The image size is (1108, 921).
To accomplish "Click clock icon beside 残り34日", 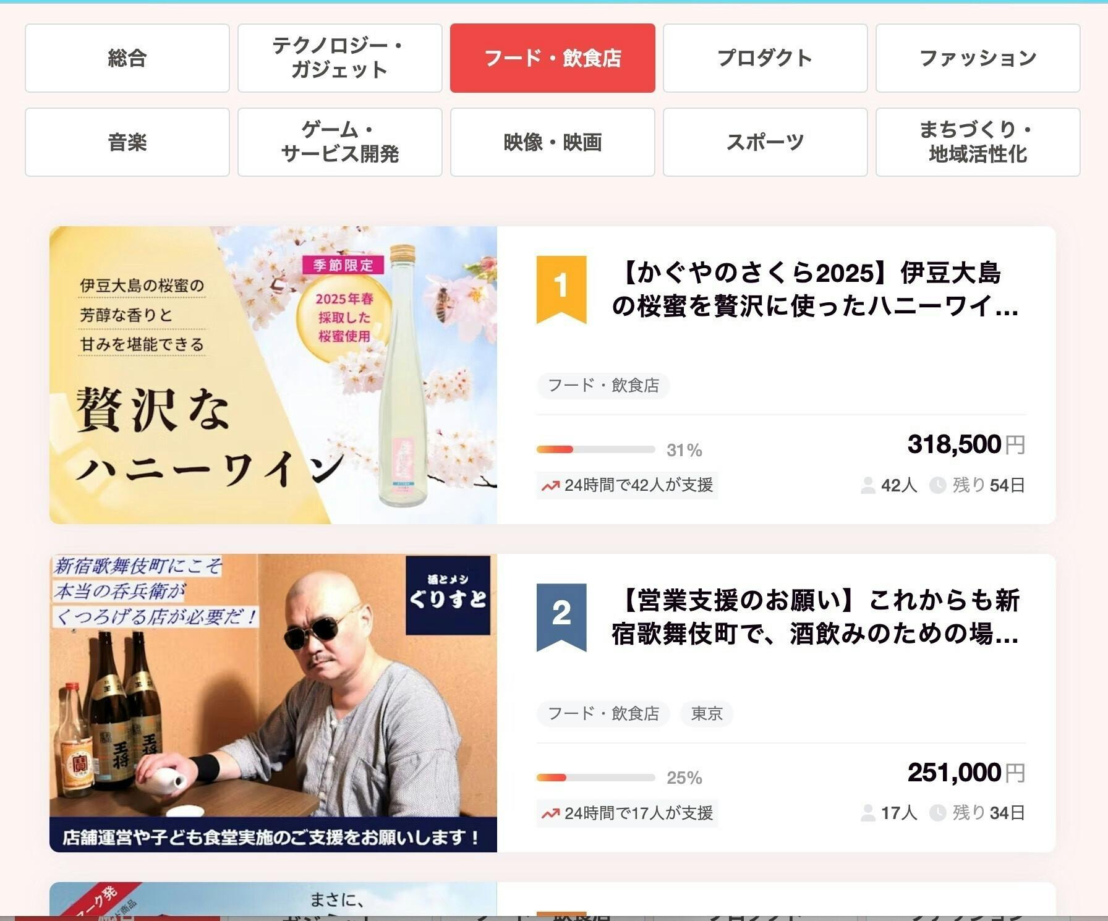I will (x=937, y=813).
